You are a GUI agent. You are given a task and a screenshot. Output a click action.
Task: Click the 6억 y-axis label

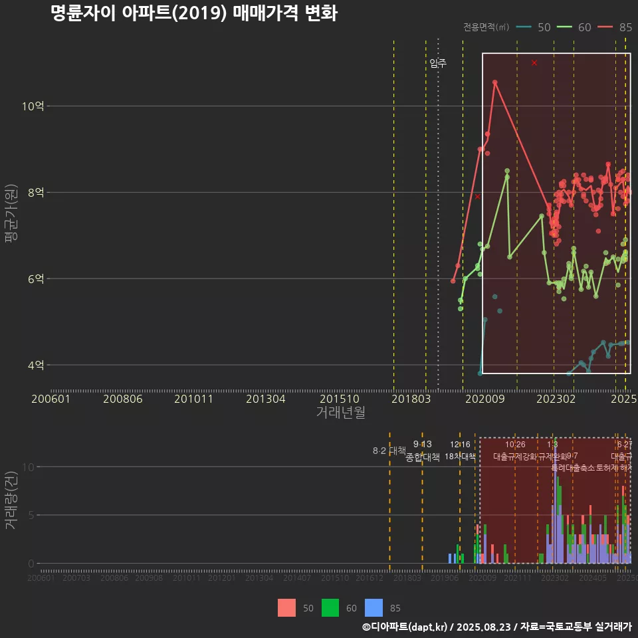click(x=36, y=278)
